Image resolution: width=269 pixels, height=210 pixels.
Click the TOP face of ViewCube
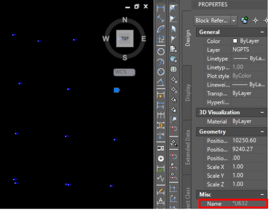[x=125, y=38]
